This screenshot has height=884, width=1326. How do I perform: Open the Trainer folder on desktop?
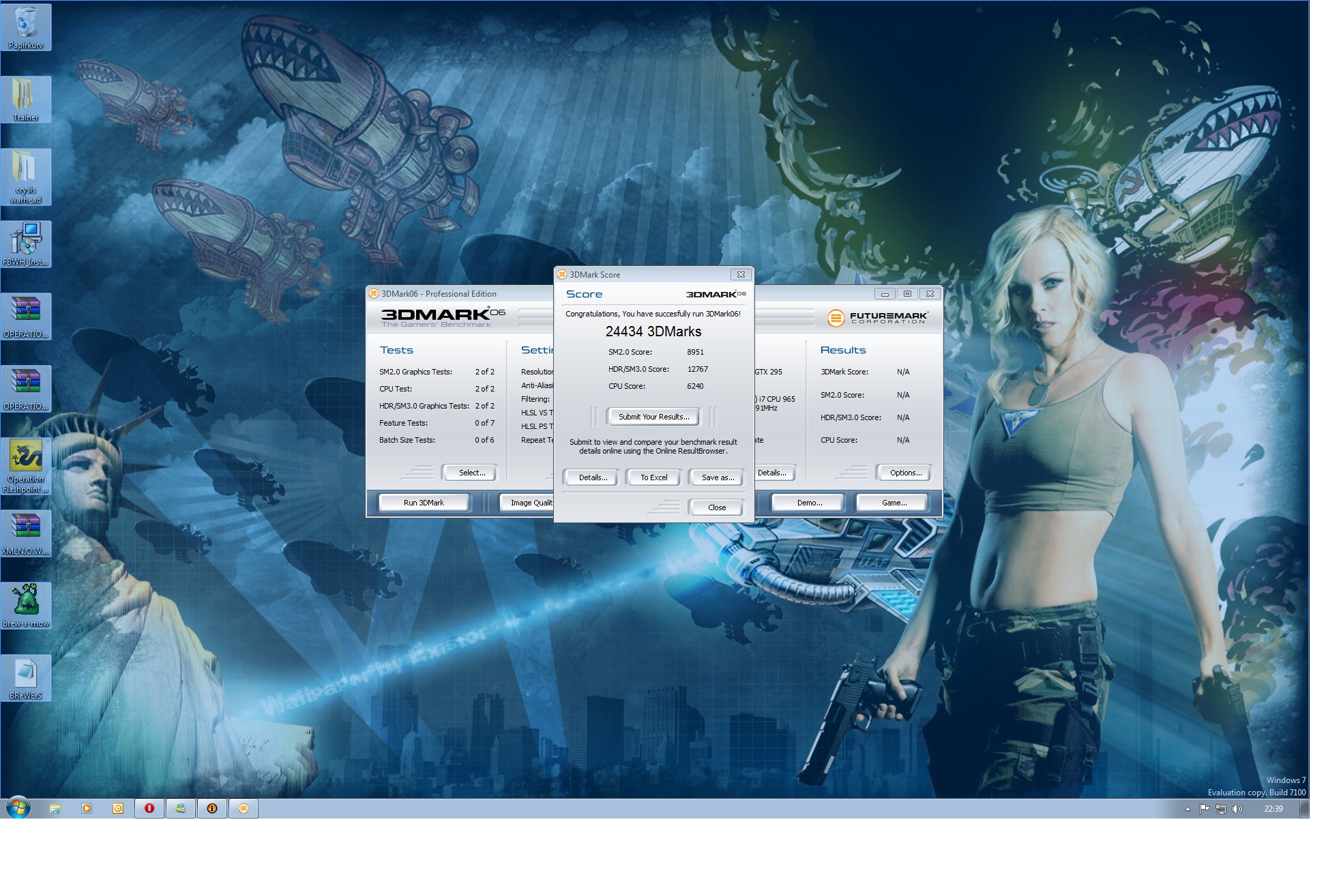(26, 100)
